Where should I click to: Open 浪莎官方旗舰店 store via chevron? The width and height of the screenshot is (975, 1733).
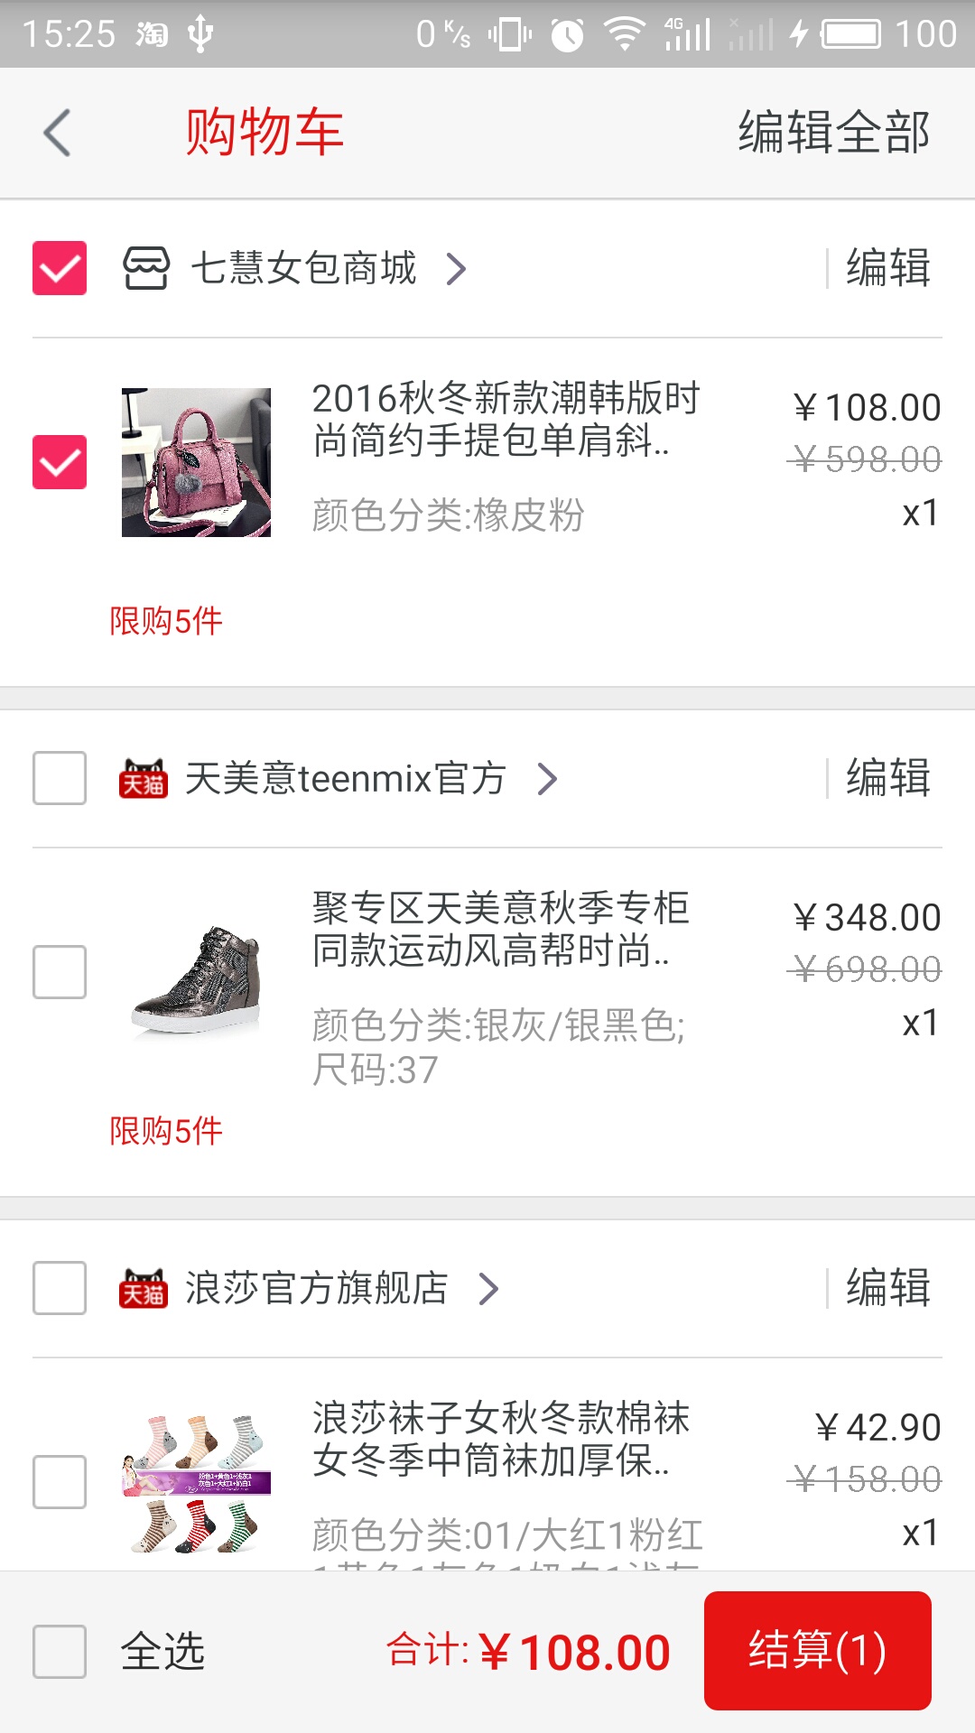click(488, 1288)
